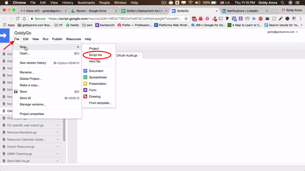Image resolution: width=305 pixels, height=171 pixels.
Task: Click the browser reload icon
Action: tap(17, 19)
